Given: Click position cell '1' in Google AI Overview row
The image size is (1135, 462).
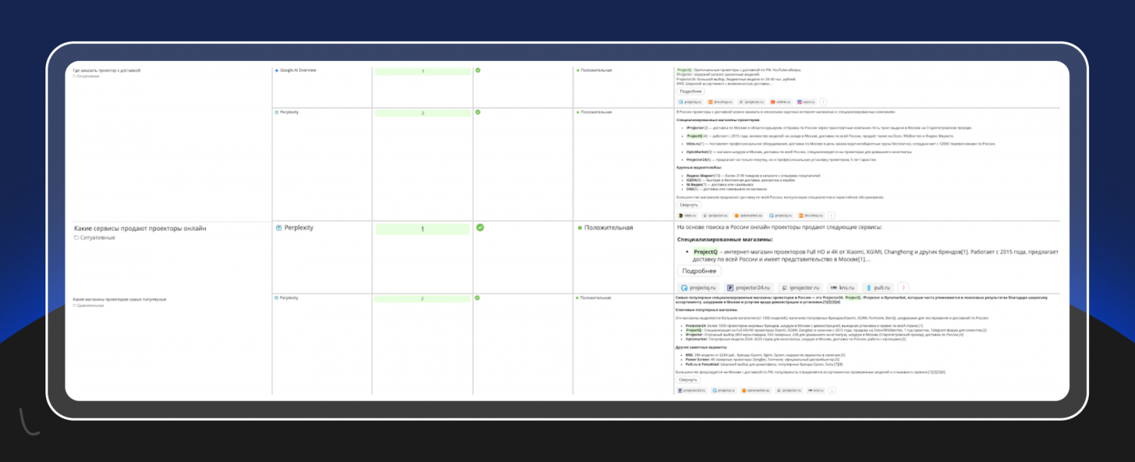Looking at the screenshot, I should (423, 71).
